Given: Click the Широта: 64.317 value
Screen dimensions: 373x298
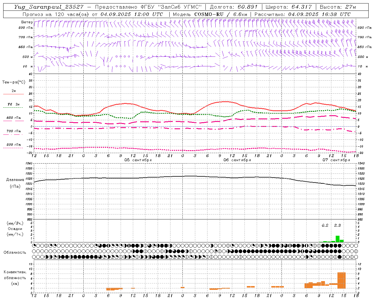Looking at the screenshot, I should [289, 7].
